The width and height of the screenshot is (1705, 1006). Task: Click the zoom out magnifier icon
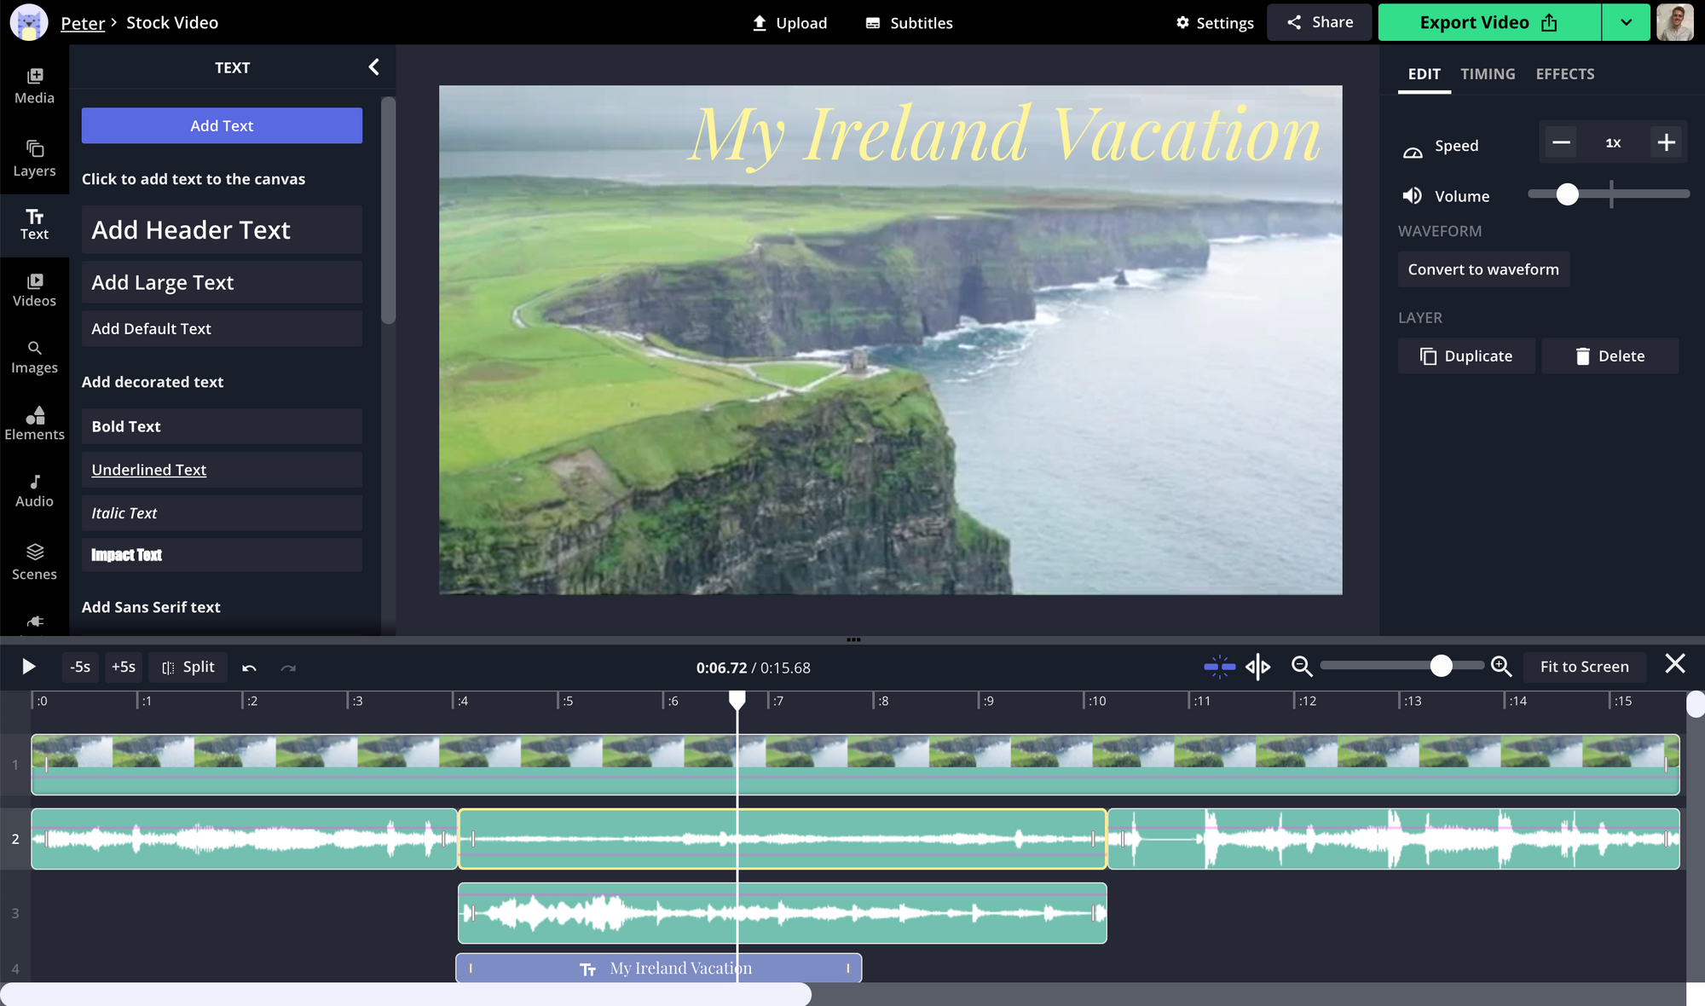pyautogui.click(x=1301, y=667)
